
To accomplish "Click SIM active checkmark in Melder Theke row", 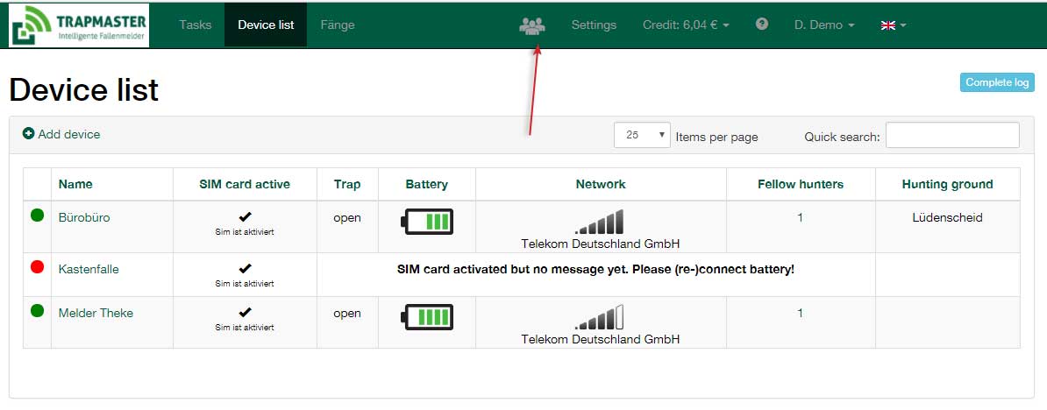I will click(245, 313).
